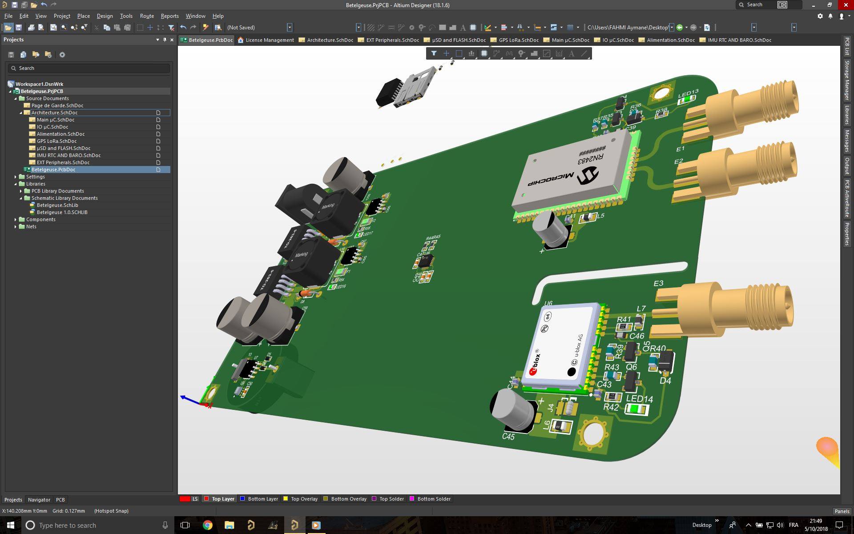Click the Top Layer color swatch in legend
Screen dimensions: 854x534
point(206,498)
